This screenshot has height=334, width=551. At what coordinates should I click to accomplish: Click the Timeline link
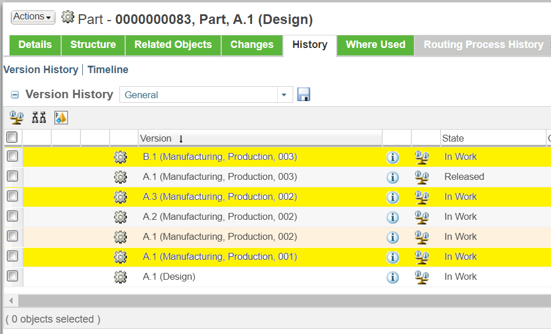pos(108,70)
